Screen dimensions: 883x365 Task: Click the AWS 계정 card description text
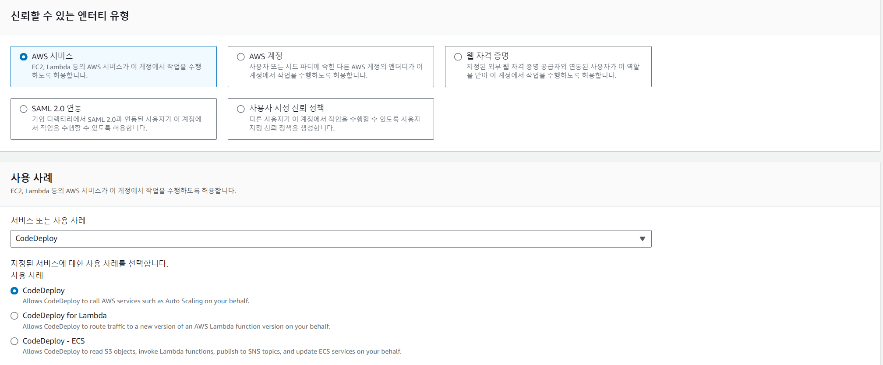pyautogui.click(x=336, y=71)
